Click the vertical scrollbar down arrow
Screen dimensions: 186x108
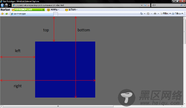185,104
